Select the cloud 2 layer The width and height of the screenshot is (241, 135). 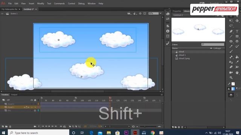(11, 104)
